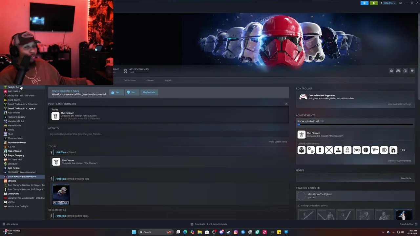The width and height of the screenshot is (420, 236).
Task: Switch to Big Picture mode icon
Action: coord(400,3)
